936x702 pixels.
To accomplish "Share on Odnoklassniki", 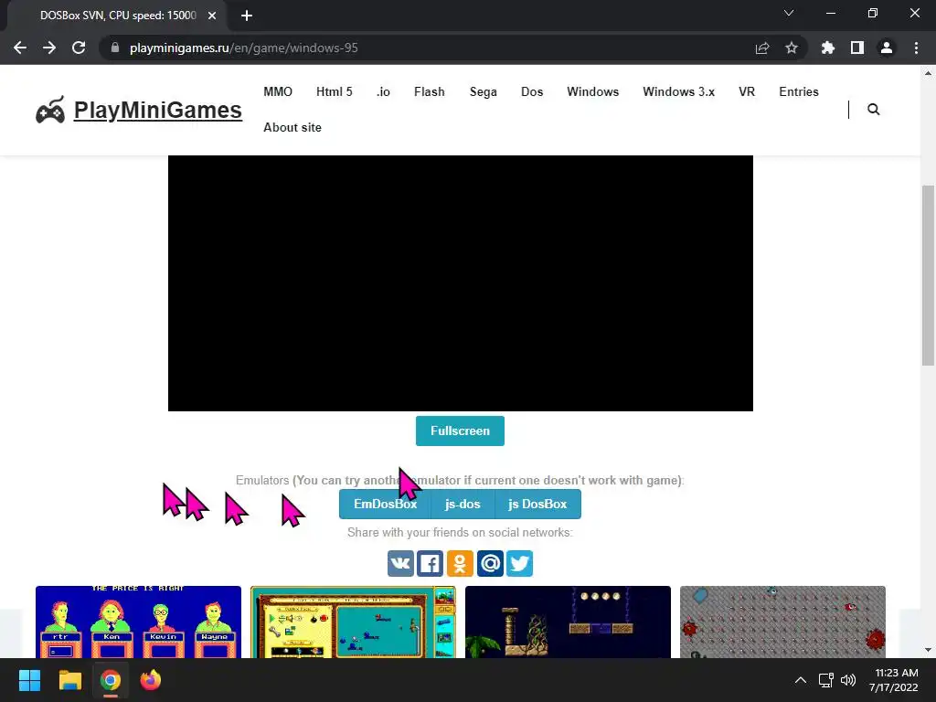I will pyautogui.click(x=460, y=563).
